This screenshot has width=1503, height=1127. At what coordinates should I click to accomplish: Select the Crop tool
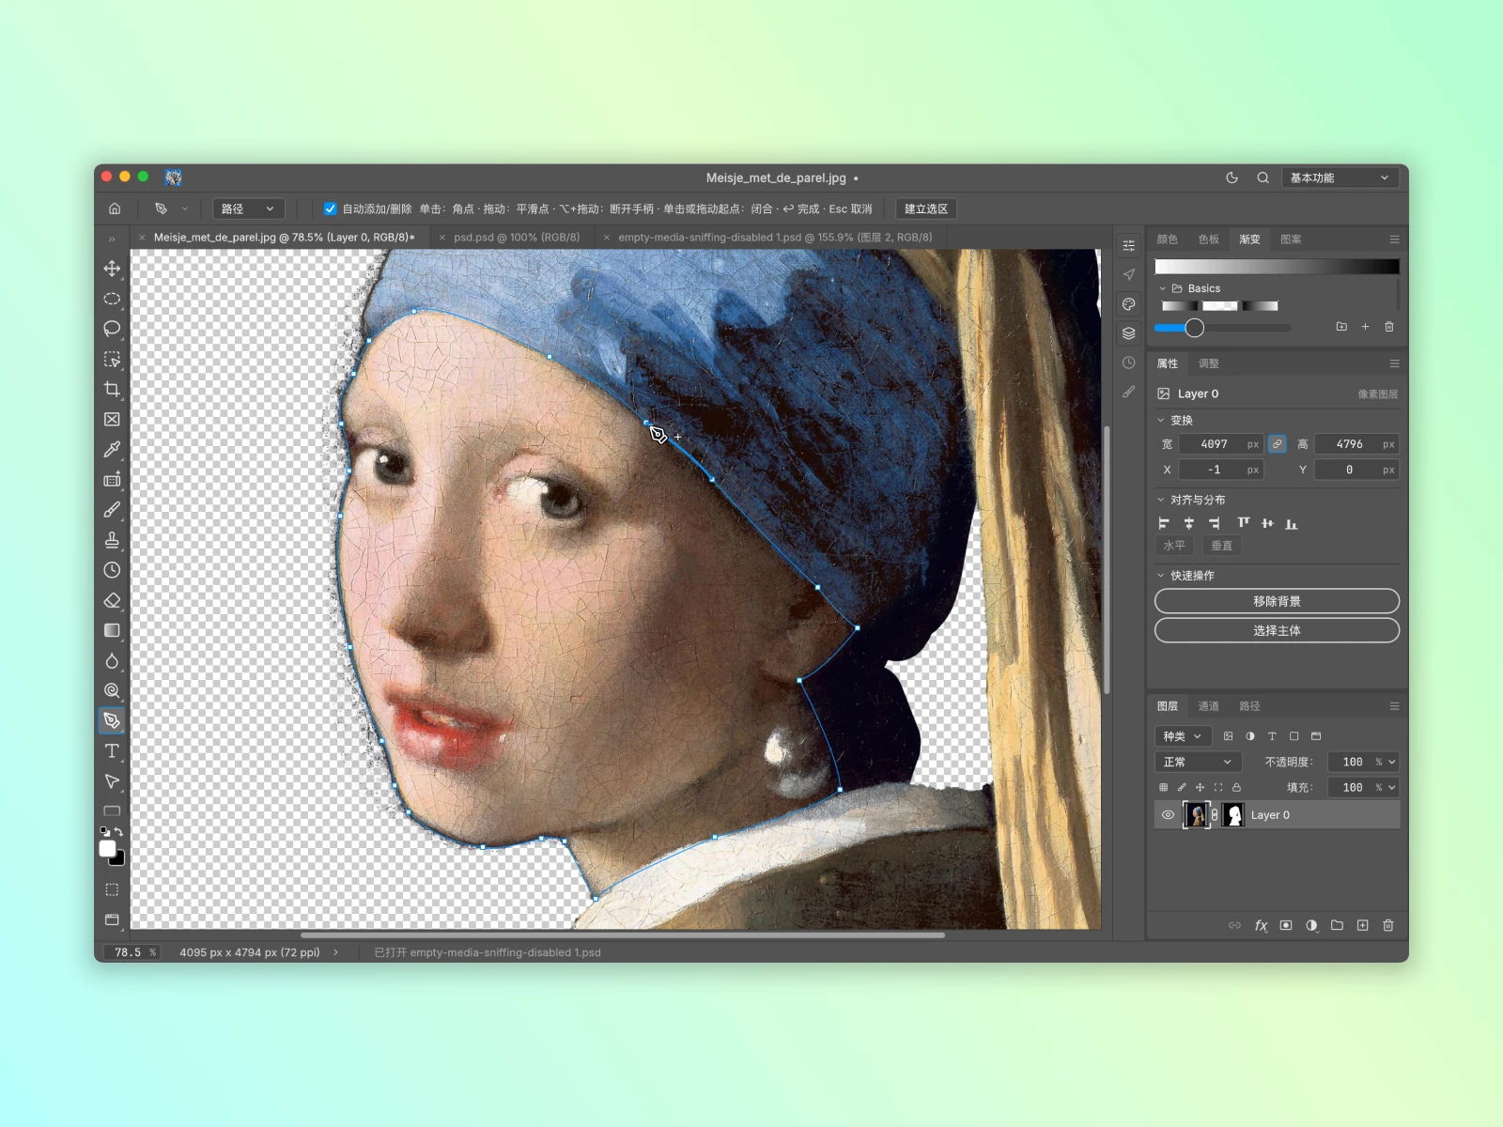coord(112,389)
